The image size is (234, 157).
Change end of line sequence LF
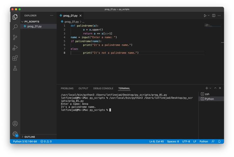[x=195, y=142]
